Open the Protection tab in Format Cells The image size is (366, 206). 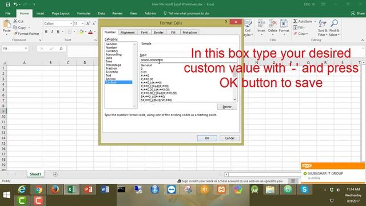189,32
